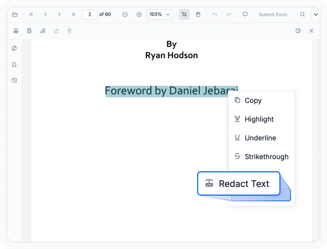
Task: Zoom out with the minus icon
Action: (125, 15)
